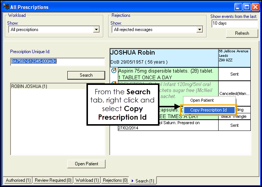Click the Search button
Screen dimensions: 262x187
click(x=86, y=75)
